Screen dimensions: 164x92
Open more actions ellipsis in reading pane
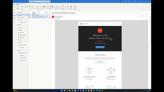tap(148, 16)
